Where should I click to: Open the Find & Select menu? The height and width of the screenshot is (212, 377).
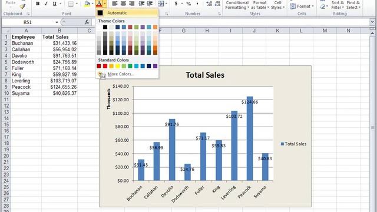point(353,5)
